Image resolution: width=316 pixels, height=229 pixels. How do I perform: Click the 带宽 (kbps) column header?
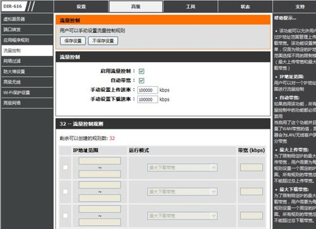tap(251, 150)
